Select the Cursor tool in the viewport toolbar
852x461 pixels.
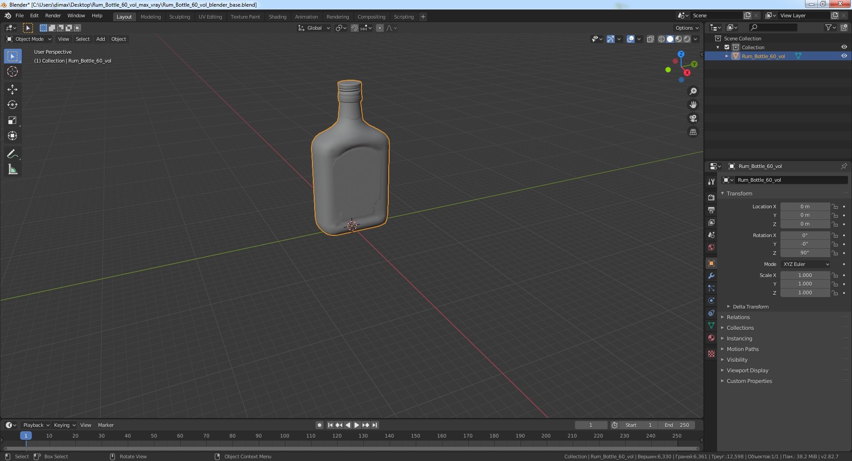tap(12, 71)
